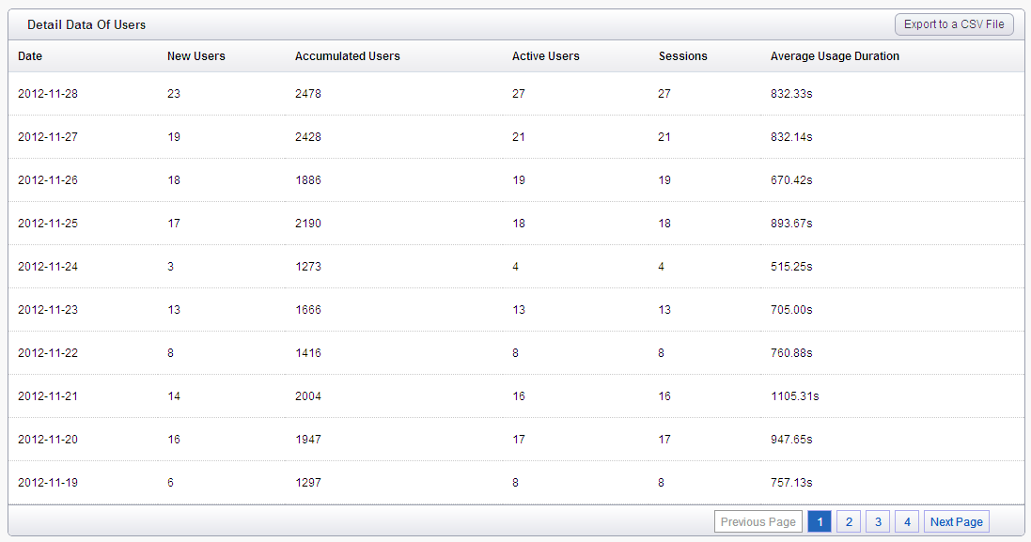This screenshot has width=1031, height=542.
Task: Click the Average Usage Duration header
Action: (836, 56)
